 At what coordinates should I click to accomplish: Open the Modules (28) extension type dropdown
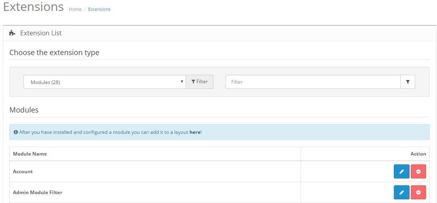105,82
